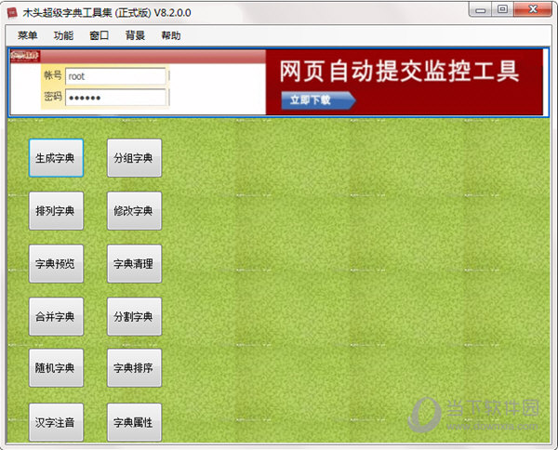The width and height of the screenshot is (558, 450).
Task: Open the 修改字典 tool
Action: click(135, 211)
